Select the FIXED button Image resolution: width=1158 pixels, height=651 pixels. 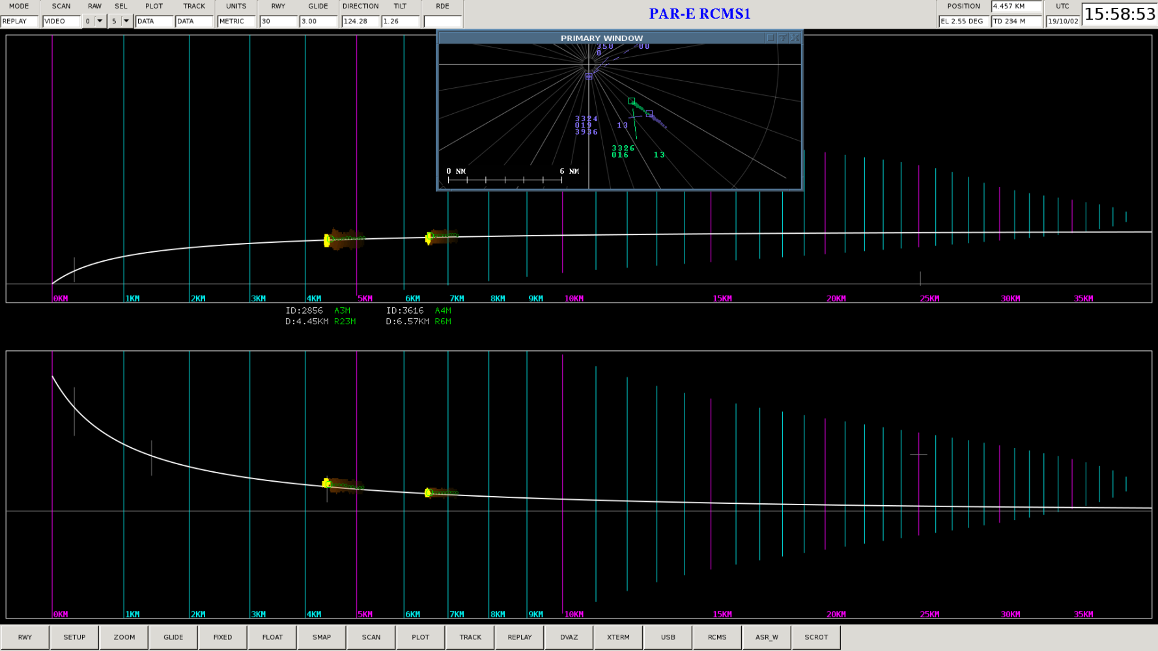(x=223, y=637)
